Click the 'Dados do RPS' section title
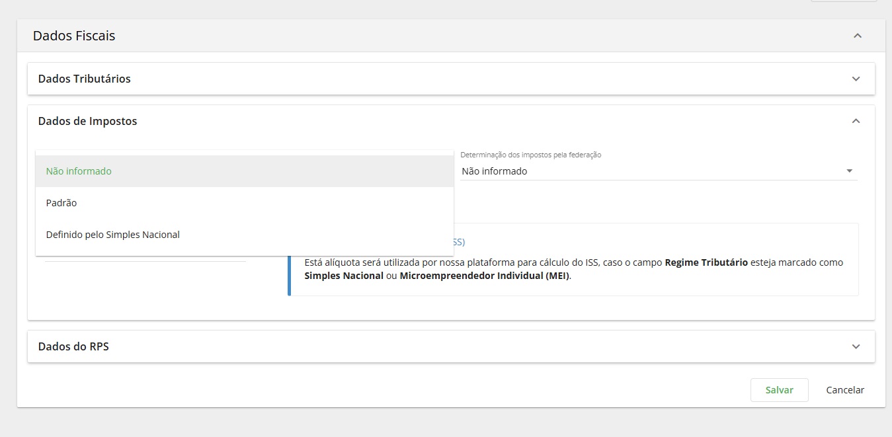 click(73, 346)
